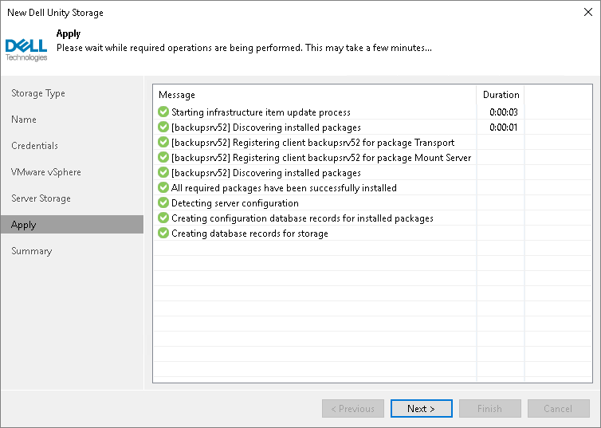Screen dimensions: 601x428
Task: Click the Dell Technologies logo
Action: click(26, 49)
